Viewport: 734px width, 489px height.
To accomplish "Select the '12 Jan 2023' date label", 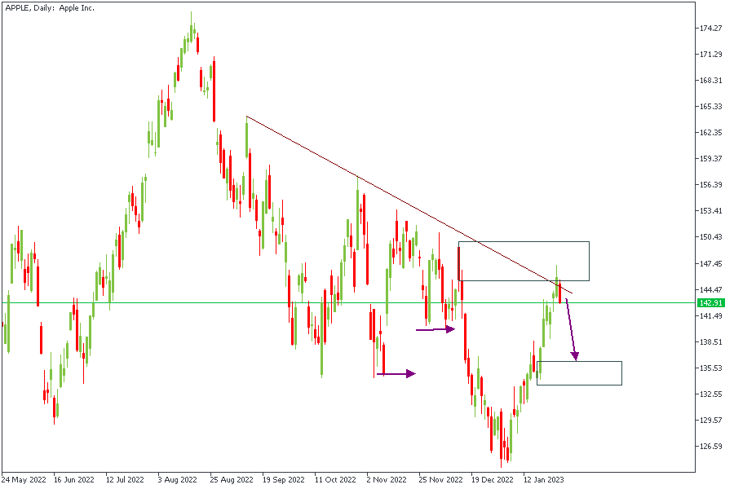I will (544, 480).
